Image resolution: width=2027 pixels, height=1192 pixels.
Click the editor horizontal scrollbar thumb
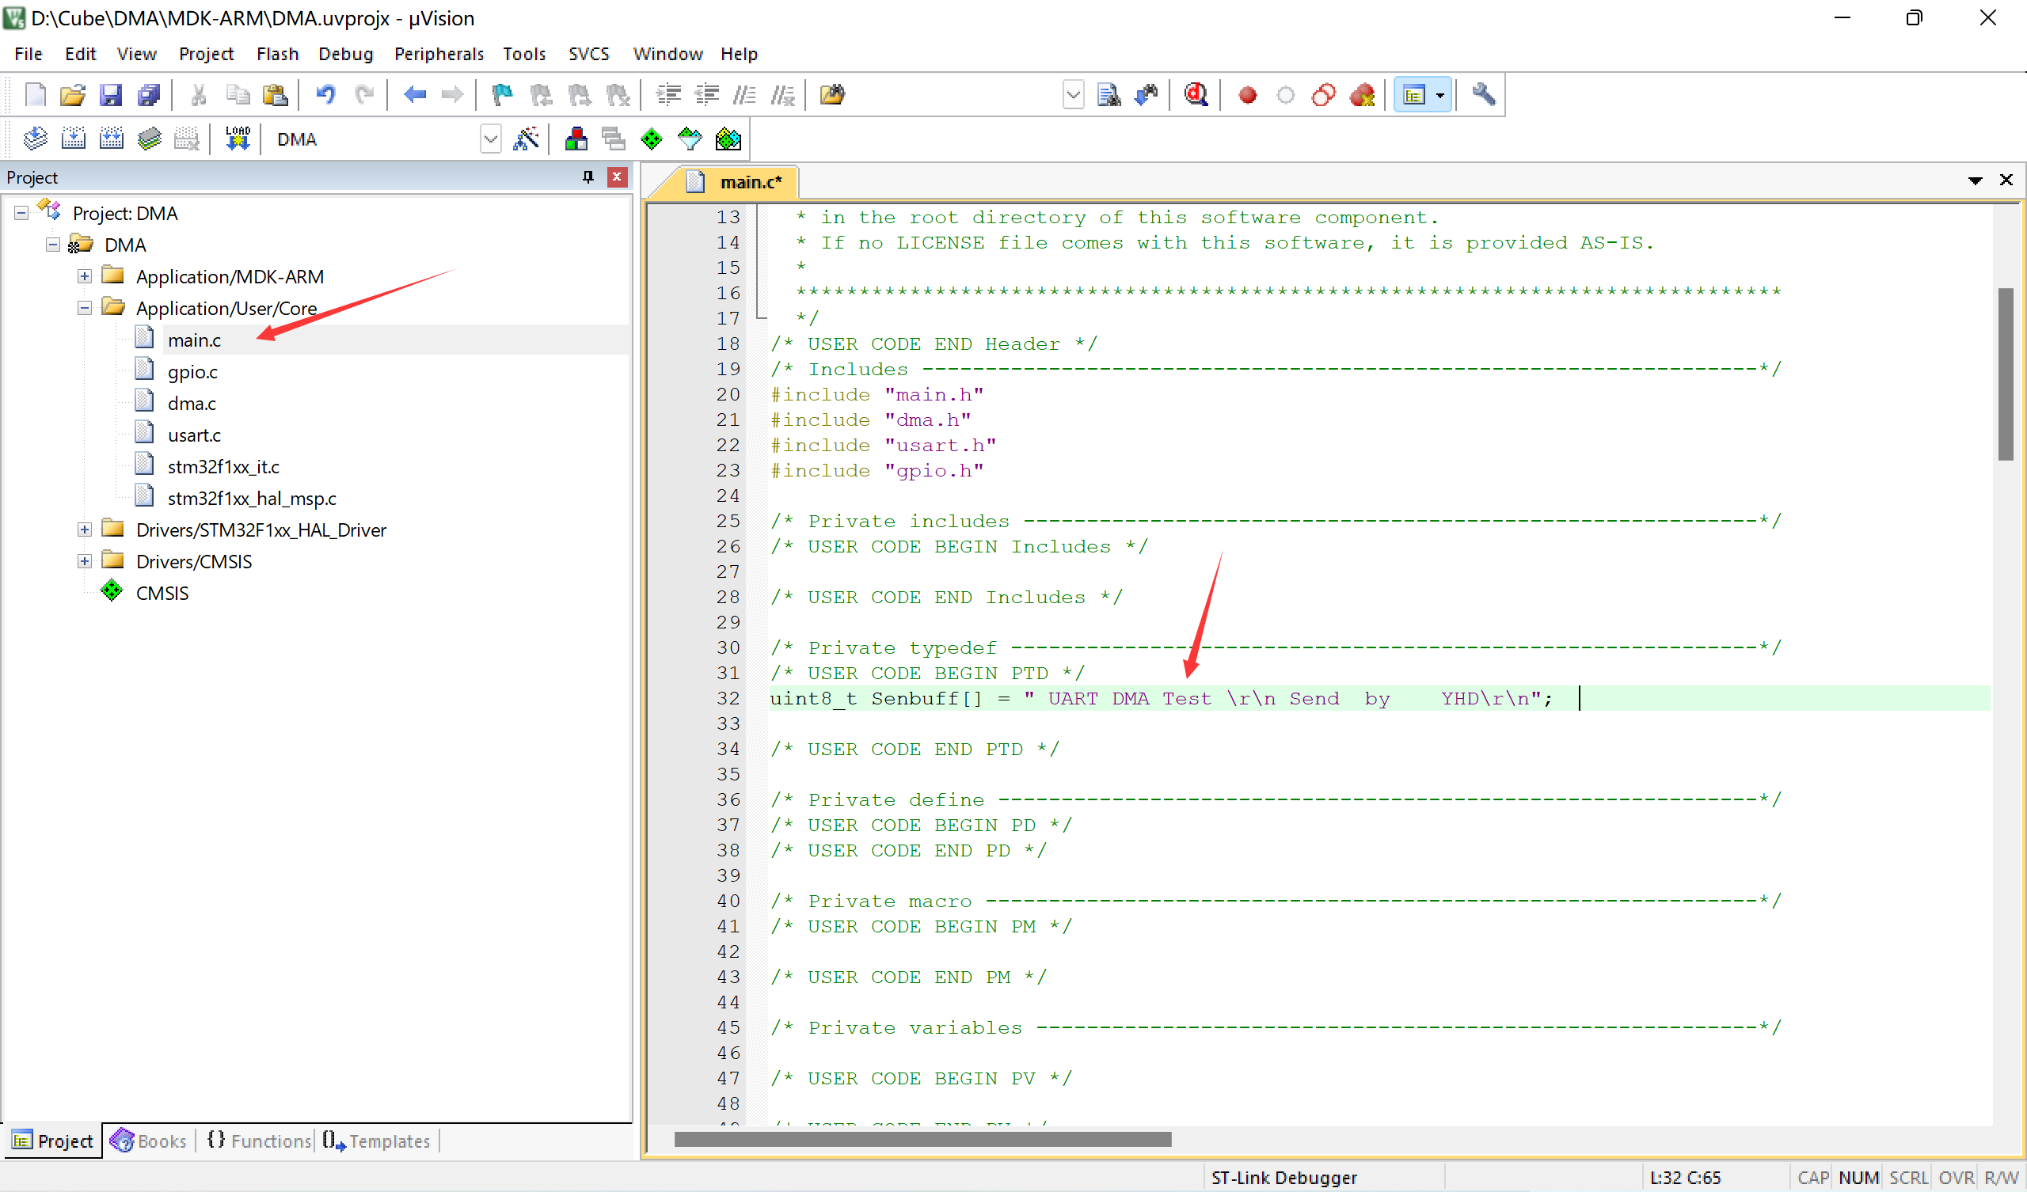pos(922,1139)
